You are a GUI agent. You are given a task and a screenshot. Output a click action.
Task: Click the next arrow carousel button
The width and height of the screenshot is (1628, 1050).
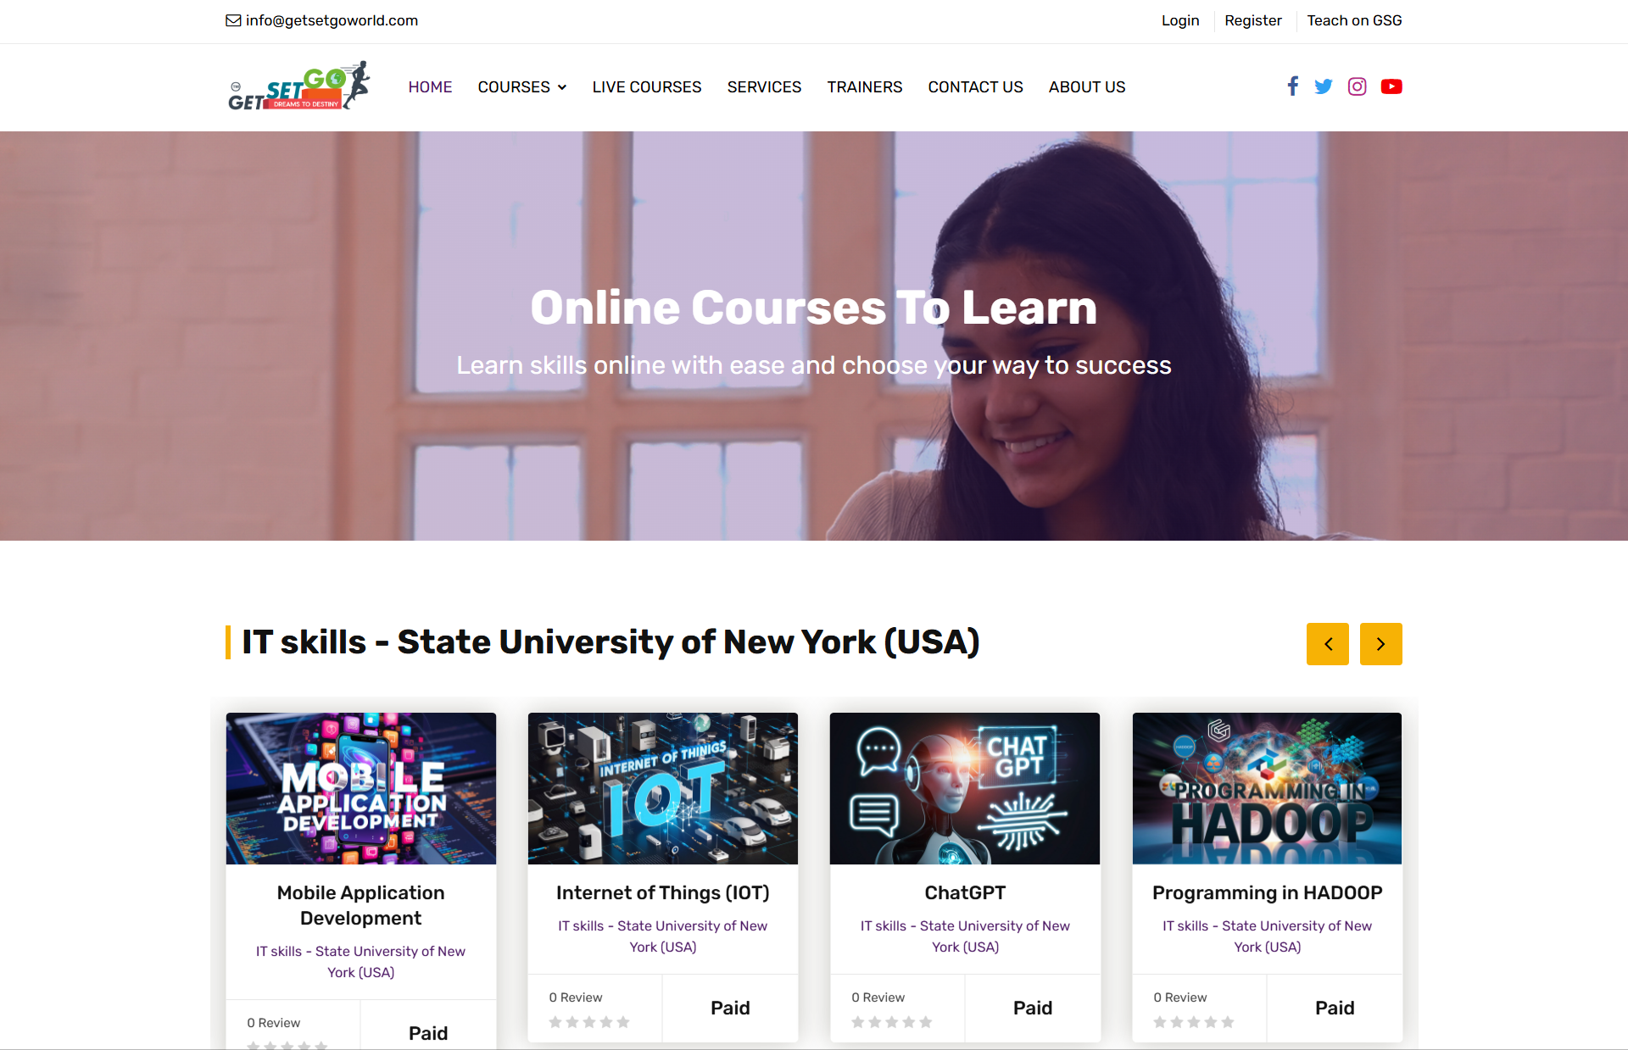[1380, 644]
